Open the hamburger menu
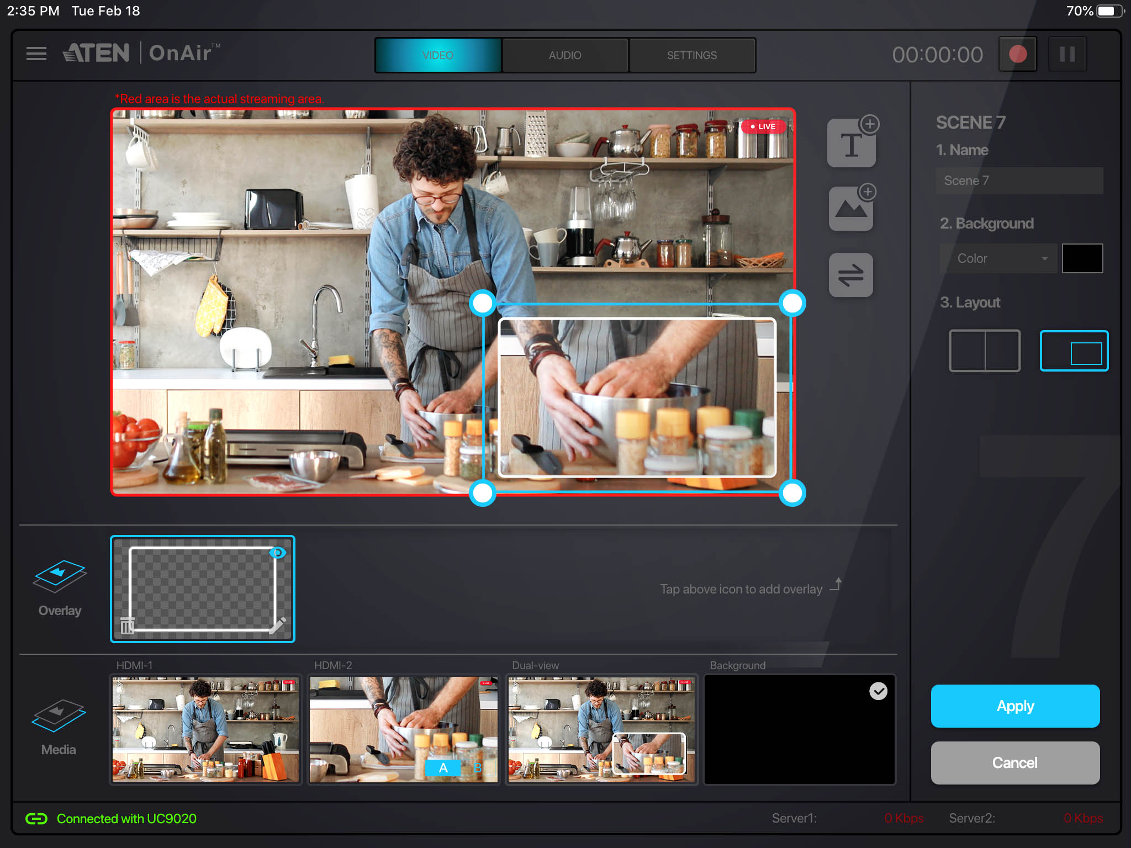This screenshot has height=848, width=1131. (x=36, y=54)
